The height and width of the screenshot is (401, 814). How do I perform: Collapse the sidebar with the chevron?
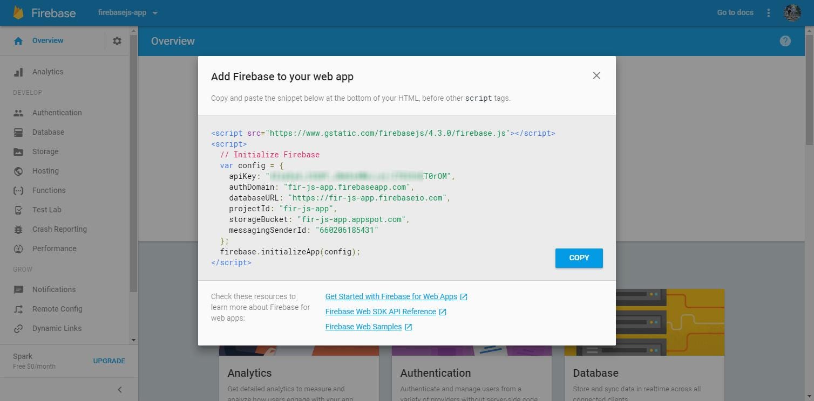120,390
